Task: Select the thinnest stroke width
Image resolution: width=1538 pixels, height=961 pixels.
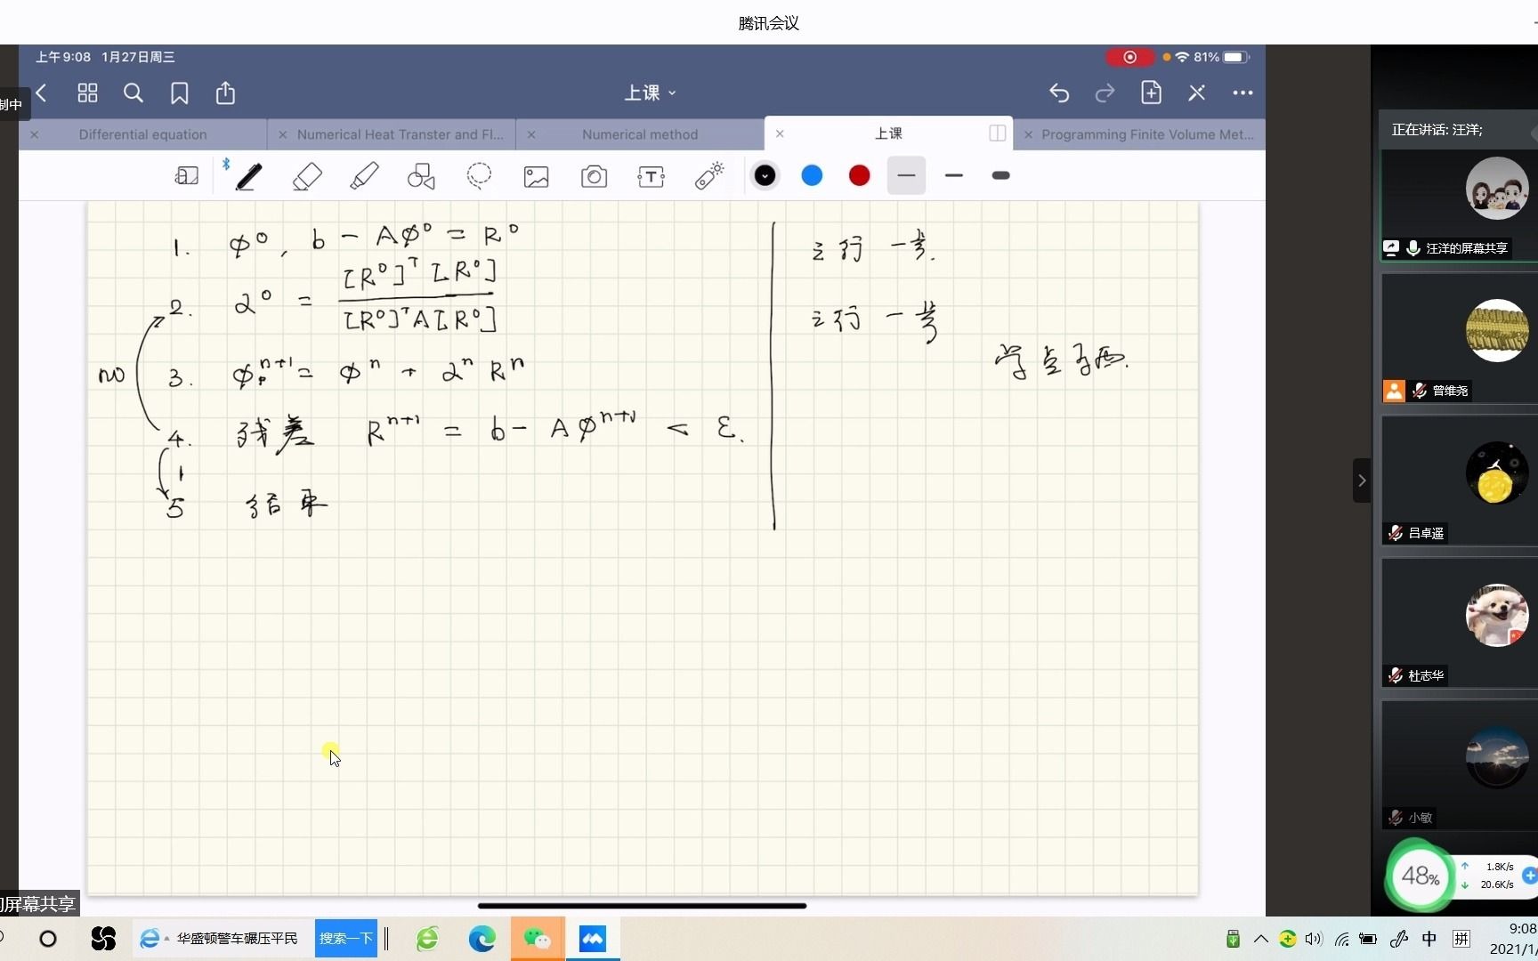Action: point(906,175)
